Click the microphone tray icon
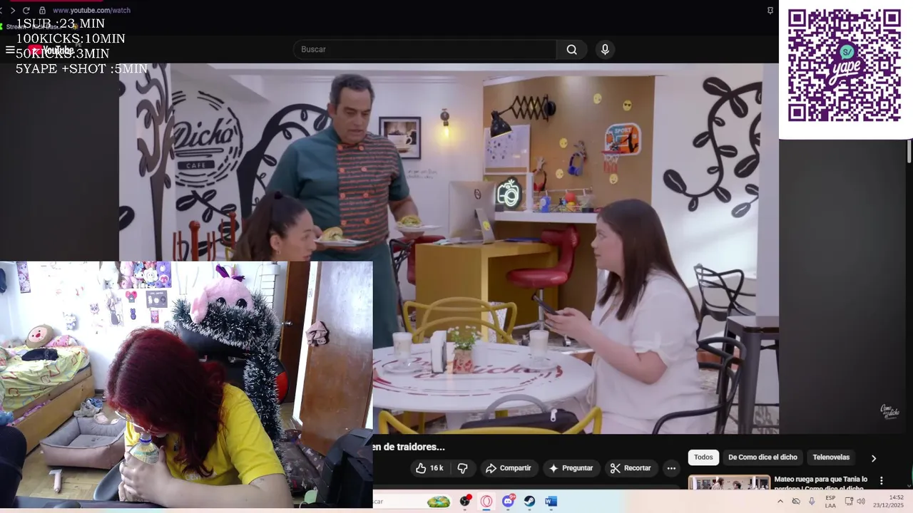Viewport: 913px width, 513px height. point(812,502)
